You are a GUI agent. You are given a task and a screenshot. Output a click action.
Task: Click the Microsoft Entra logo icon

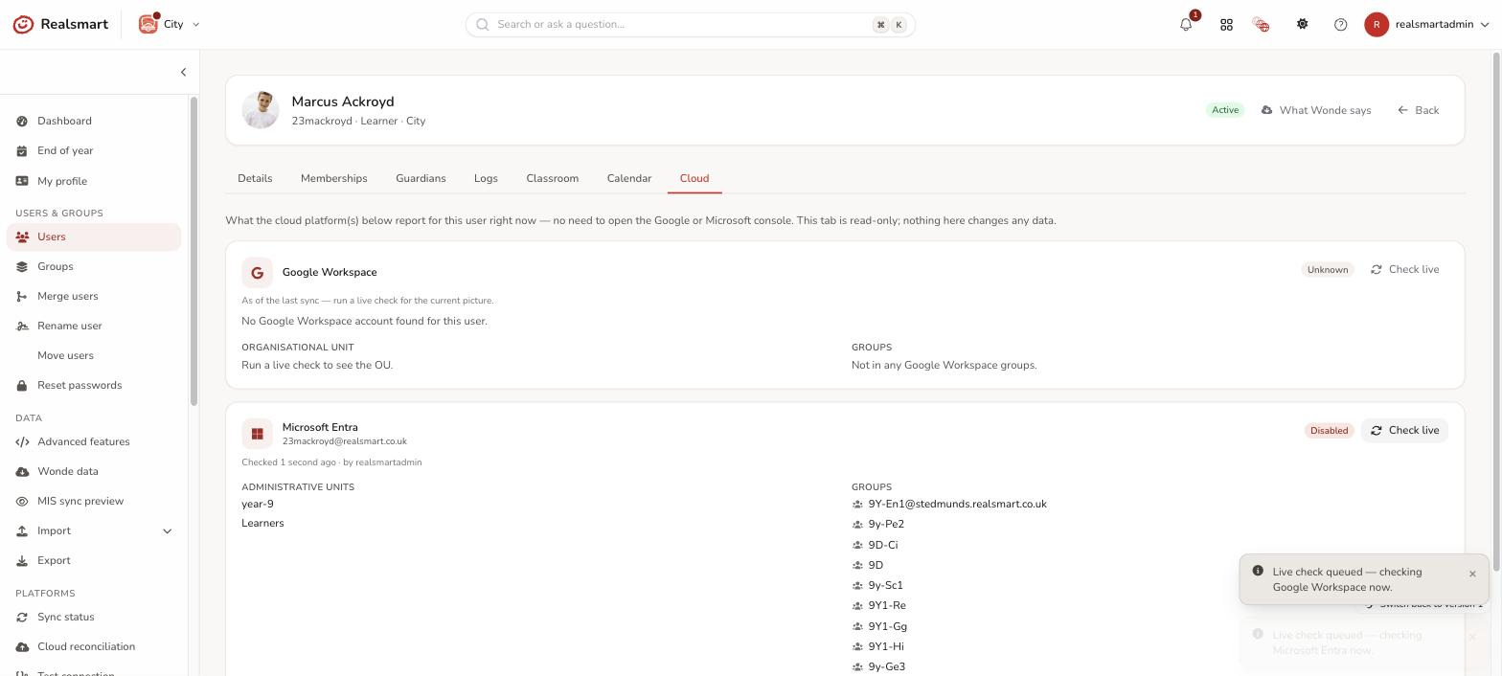point(257,434)
